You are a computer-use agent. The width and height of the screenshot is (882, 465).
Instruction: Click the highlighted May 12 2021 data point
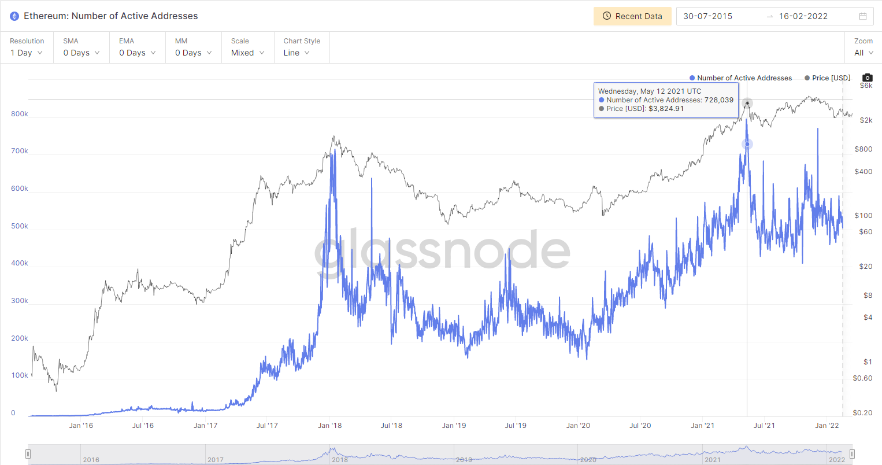tap(747, 144)
